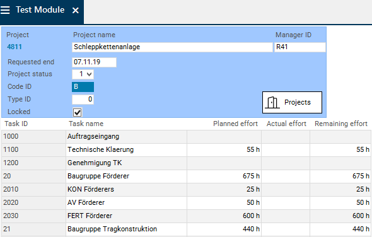Screen dimensions: 372x237
Task: Click the Task name column header
Action: click(x=86, y=124)
